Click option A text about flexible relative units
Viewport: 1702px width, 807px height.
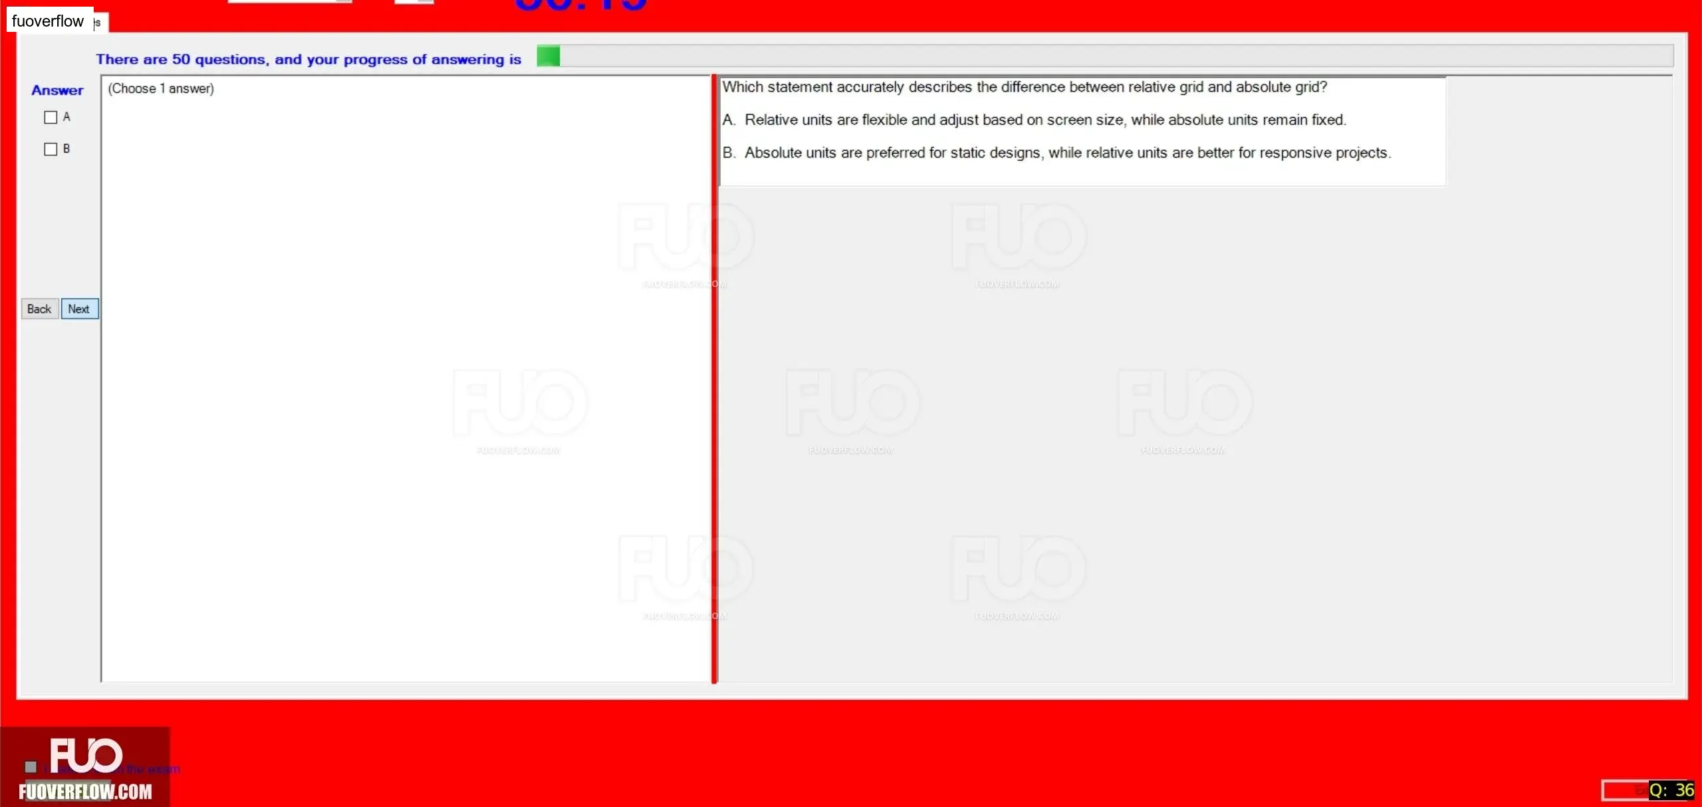point(1034,120)
